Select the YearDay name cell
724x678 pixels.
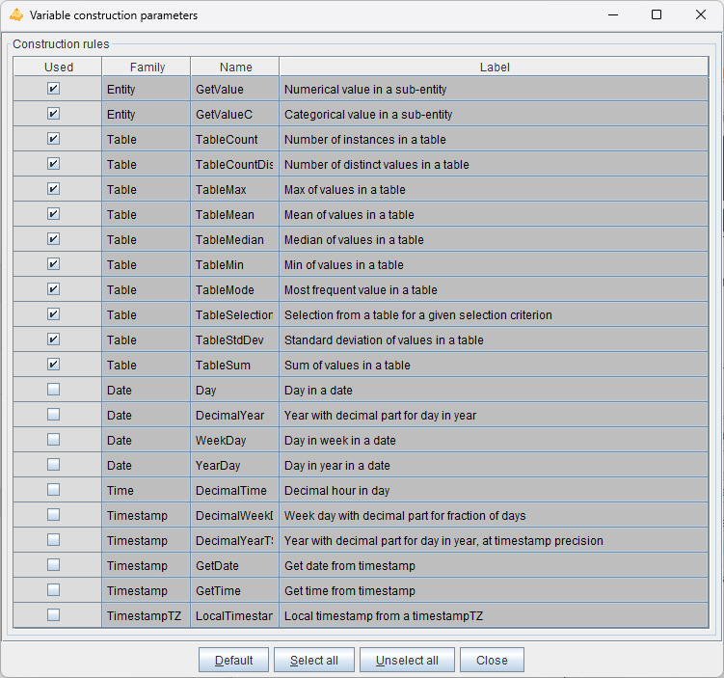click(234, 465)
